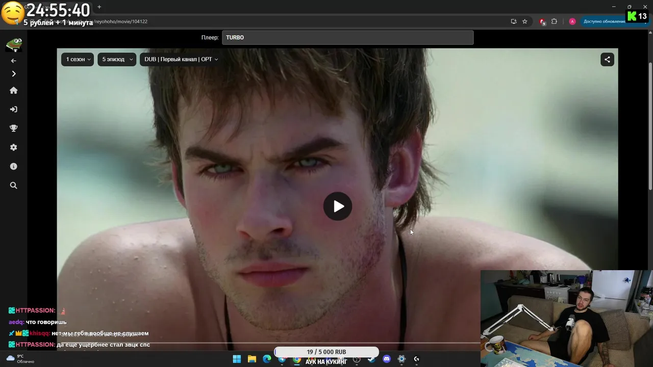653x367 pixels.
Task: Open search from the sidebar magnifier
Action: pos(14,186)
